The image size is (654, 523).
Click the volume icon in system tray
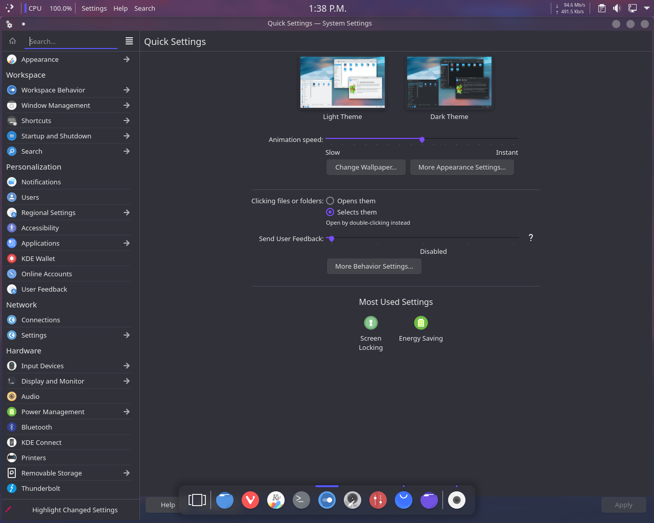pos(617,8)
